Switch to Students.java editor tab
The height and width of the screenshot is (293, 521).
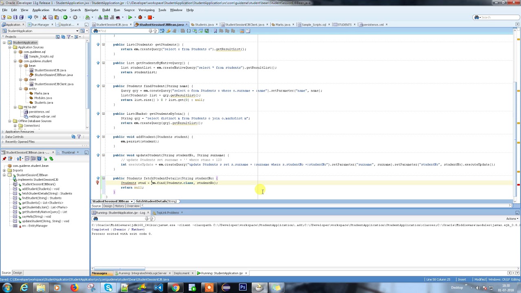coord(204,24)
